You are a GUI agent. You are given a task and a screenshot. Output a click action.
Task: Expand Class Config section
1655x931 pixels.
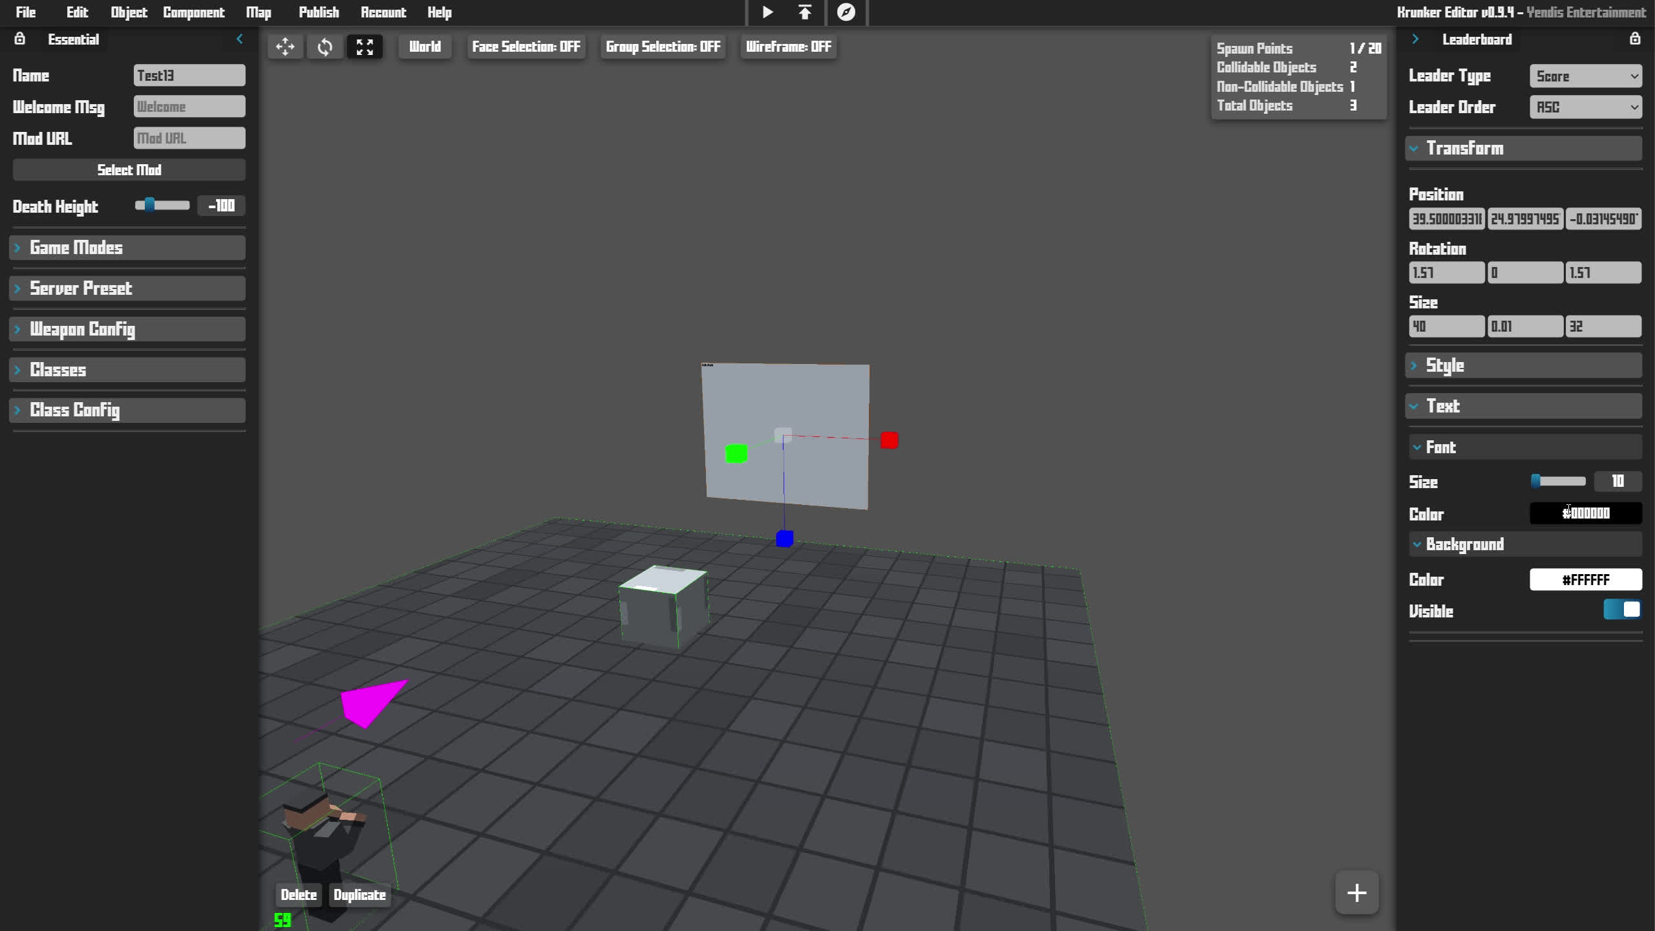coord(127,410)
